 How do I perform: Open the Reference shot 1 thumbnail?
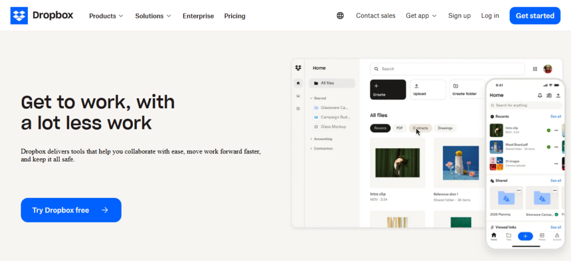[x=461, y=163]
